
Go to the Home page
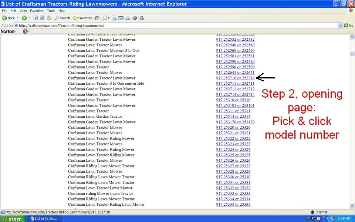pos(49,18)
